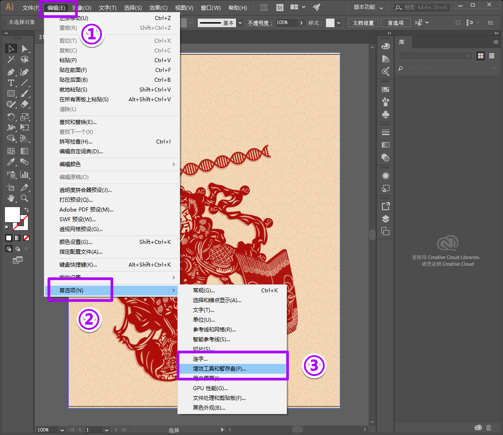This screenshot has height=435, width=503.
Task: Select the Hand tool
Action: 11,198
